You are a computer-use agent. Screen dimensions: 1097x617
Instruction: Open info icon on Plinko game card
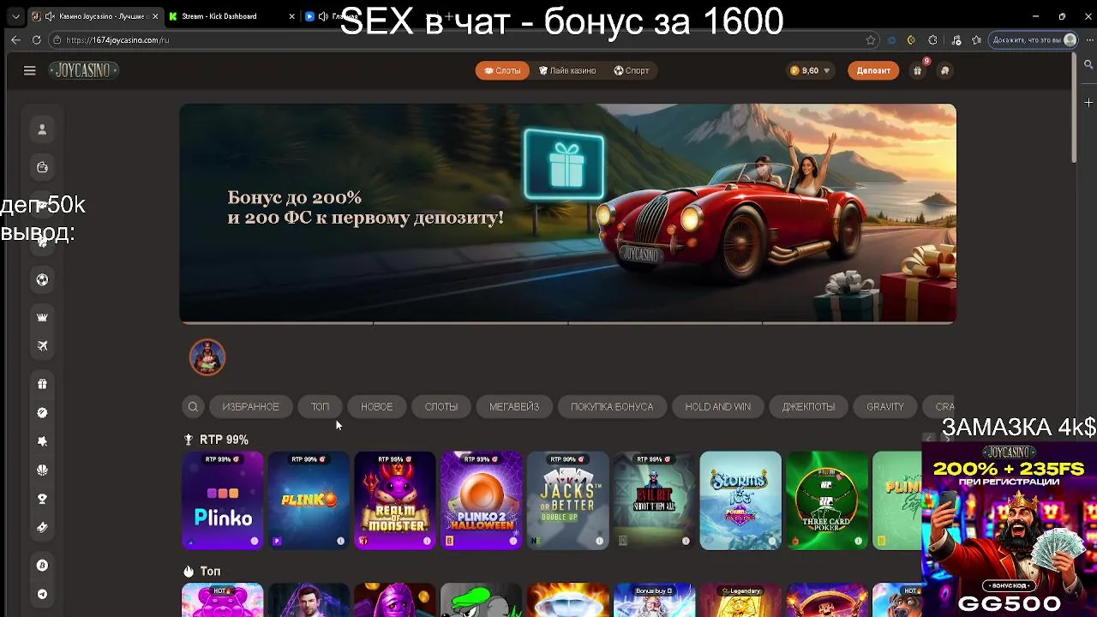pos(255,541)
